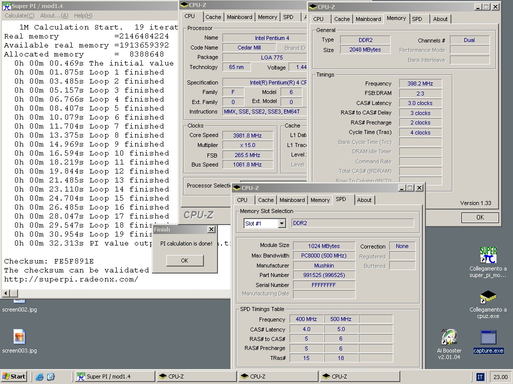
Task: Open the About...(A) menu in Super PI
Action: (x=54, y=15)
